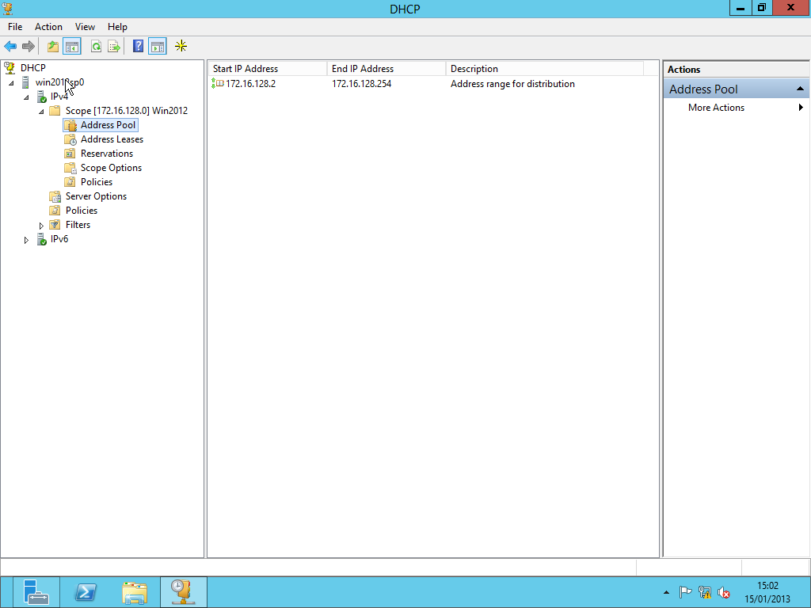Click the blue Back arrow in toolbar
The image size is (811, 608).
(x=10, y=47)
